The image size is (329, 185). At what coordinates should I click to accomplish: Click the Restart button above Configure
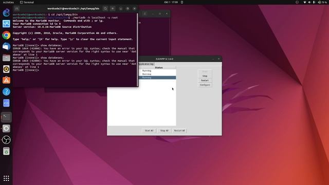point(205,80)
